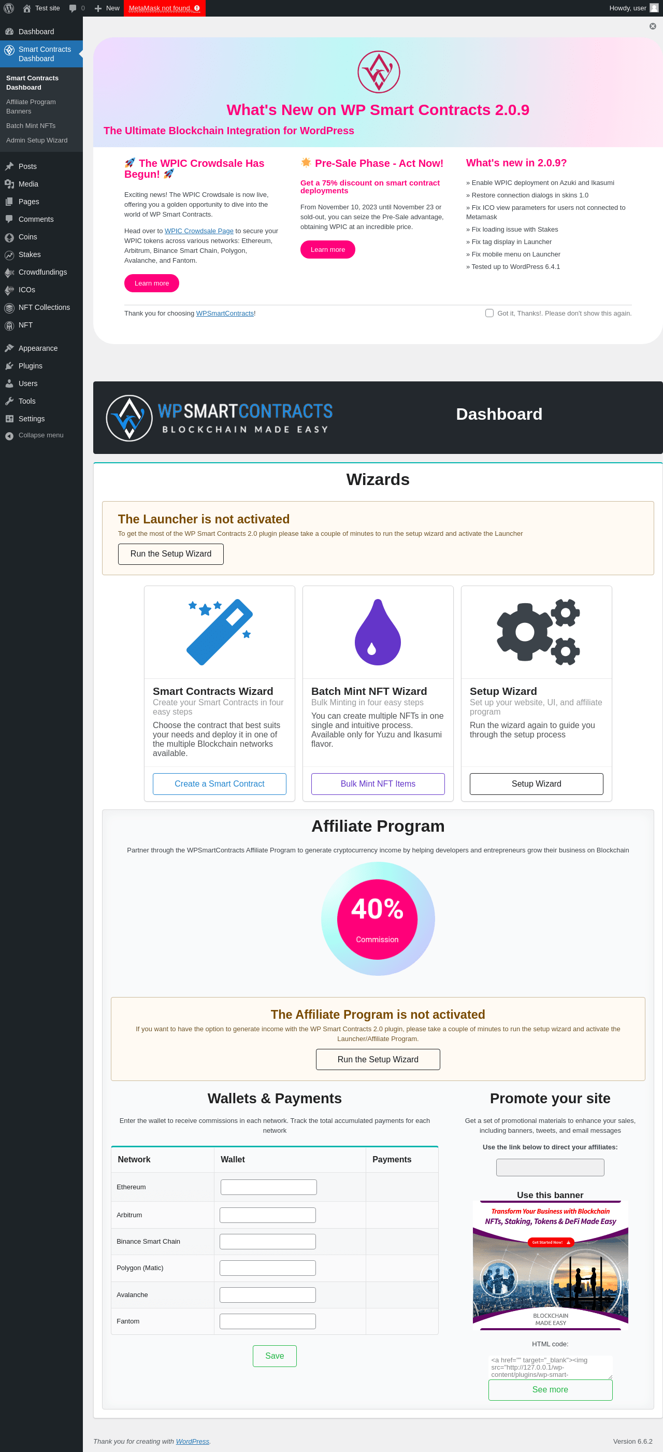Click the Crowdfundings icon in sidebar
The height and width of the screenshot is (1452, 663).
click(9, 272)
